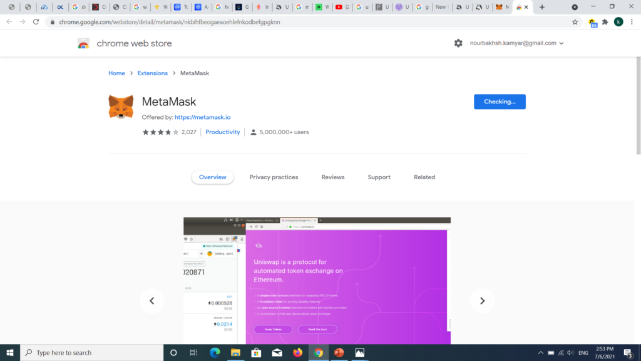The height and width of the screenshot is (361, 641).
Task: Open Chrome's three-dot menu
Action: coord(632,22)
